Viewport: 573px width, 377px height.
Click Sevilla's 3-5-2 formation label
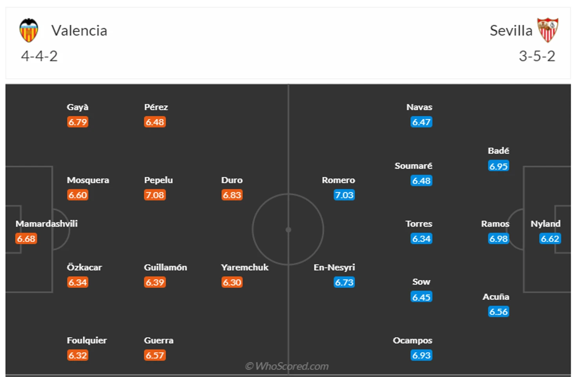(x=537, y=56)
